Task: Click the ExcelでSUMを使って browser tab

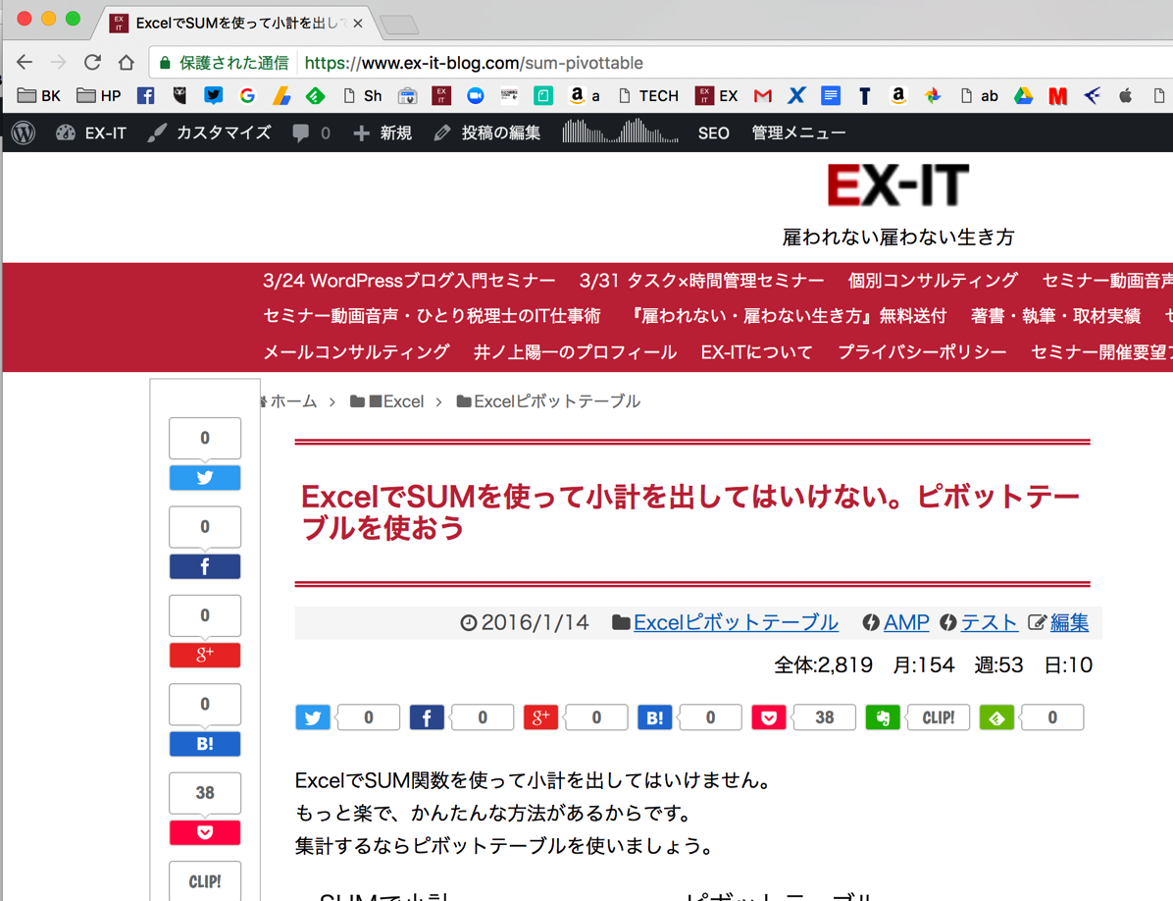Action: click(x=236, y=23)
